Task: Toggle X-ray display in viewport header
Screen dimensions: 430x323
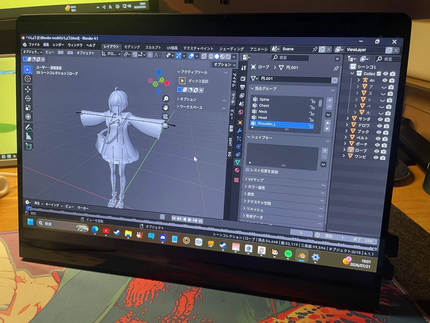Action: click(x=204, y=56)
